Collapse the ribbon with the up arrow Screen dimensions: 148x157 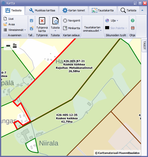point(142,10)
